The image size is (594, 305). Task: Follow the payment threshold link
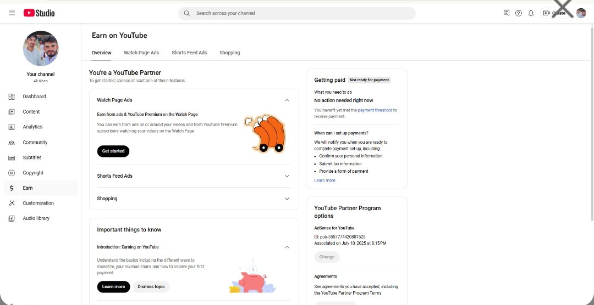(x=375, y=110)
